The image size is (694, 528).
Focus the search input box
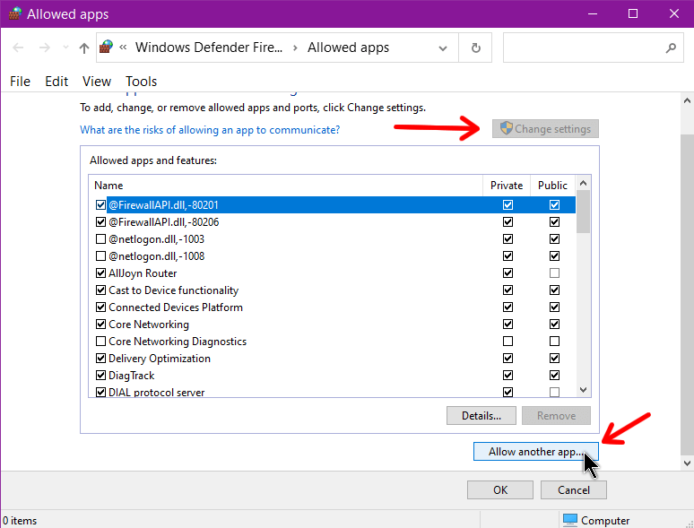pyautogui.click(x=593, y=48)
